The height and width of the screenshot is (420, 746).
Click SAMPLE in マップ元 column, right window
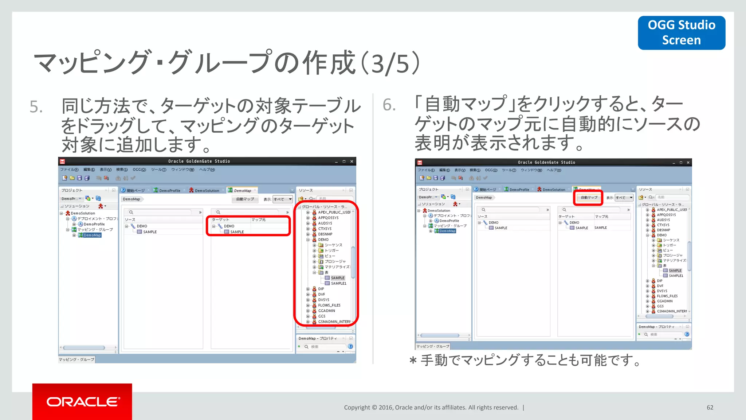coord(601,227)
